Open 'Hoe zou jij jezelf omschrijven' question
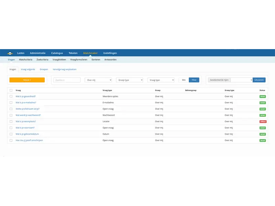The width and height of the screenshot is (275, 206). (x=29, y=140)
